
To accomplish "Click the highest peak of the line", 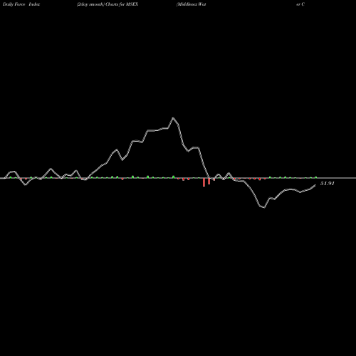I will pyautogui.click(x=173, y=118).
